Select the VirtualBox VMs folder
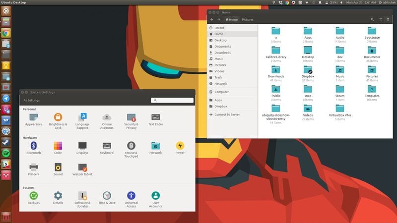The width and height of the screenshot is (397, 223). pyautogui.click(x=340, y=112)
